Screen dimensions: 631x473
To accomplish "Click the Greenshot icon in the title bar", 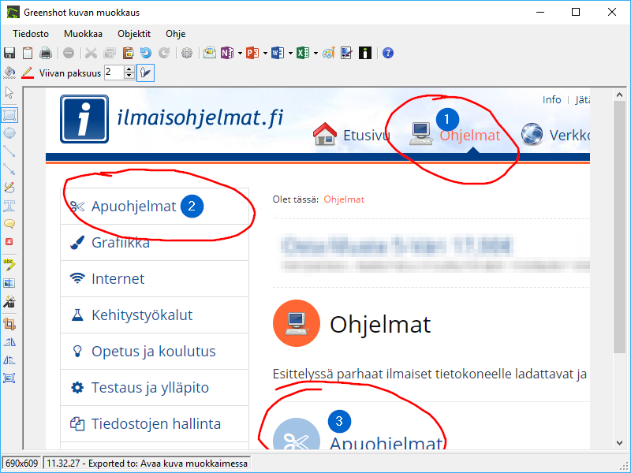I will (x=13, y=12).
